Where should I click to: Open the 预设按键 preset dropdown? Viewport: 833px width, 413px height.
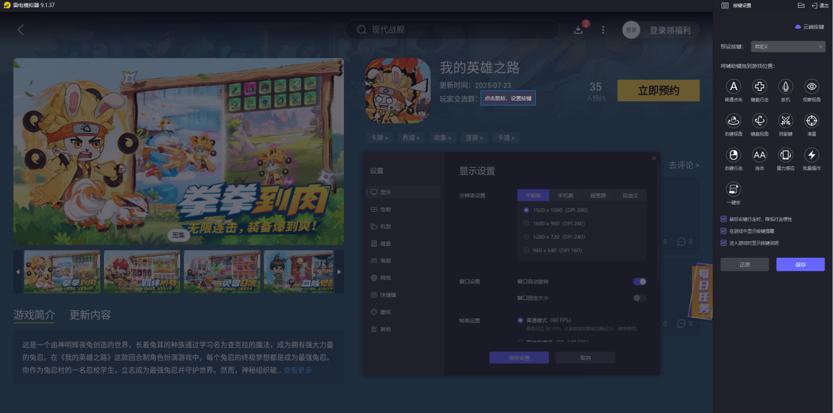[788, 47]
